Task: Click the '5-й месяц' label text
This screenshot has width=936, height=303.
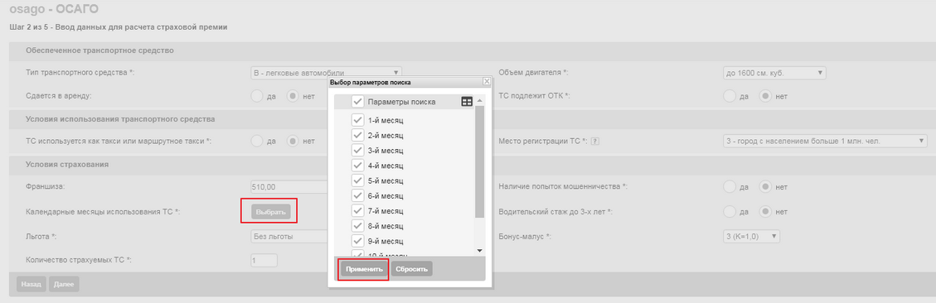Action: pyautogui.click(x=386, y=180)
